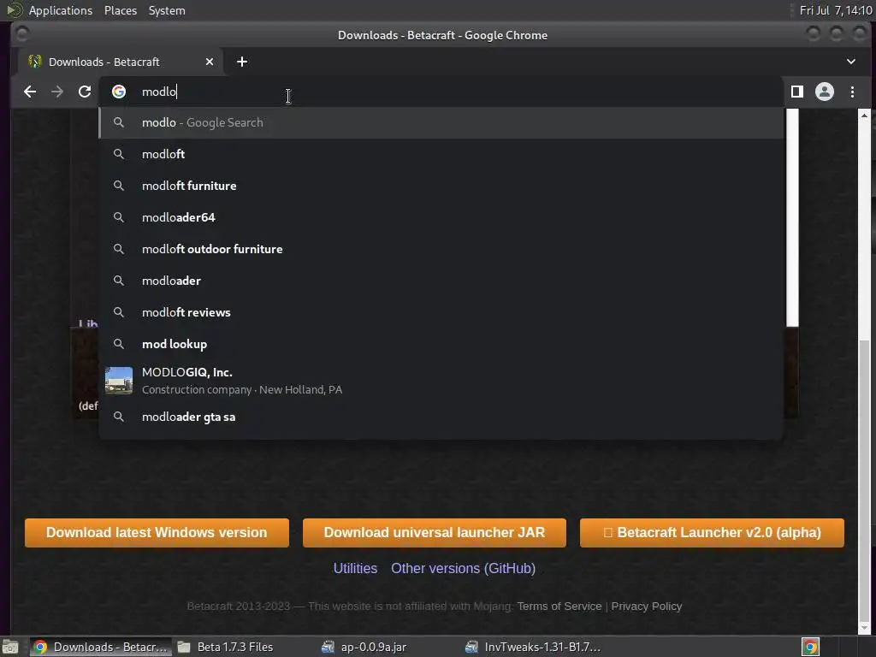Go back using the browser back arrow
The width and height of the screenshot is (876, 657).
[x=30, y=92]
